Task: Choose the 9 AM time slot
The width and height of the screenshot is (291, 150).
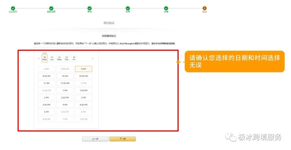Action: pyautogui.click(x=84, y=69)
